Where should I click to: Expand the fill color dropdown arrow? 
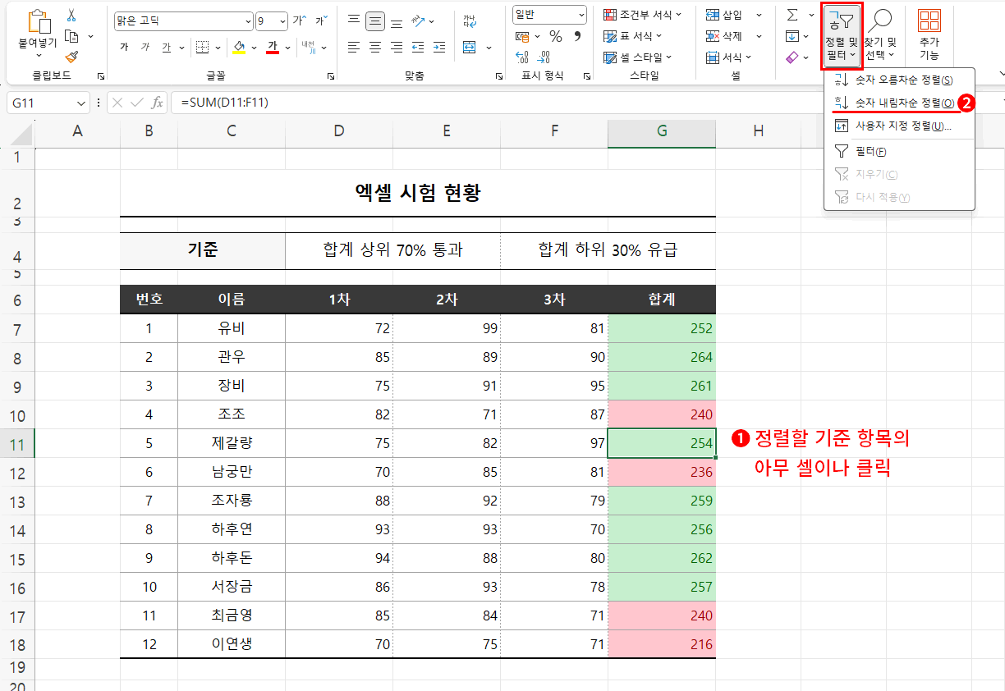coord(254,48)
